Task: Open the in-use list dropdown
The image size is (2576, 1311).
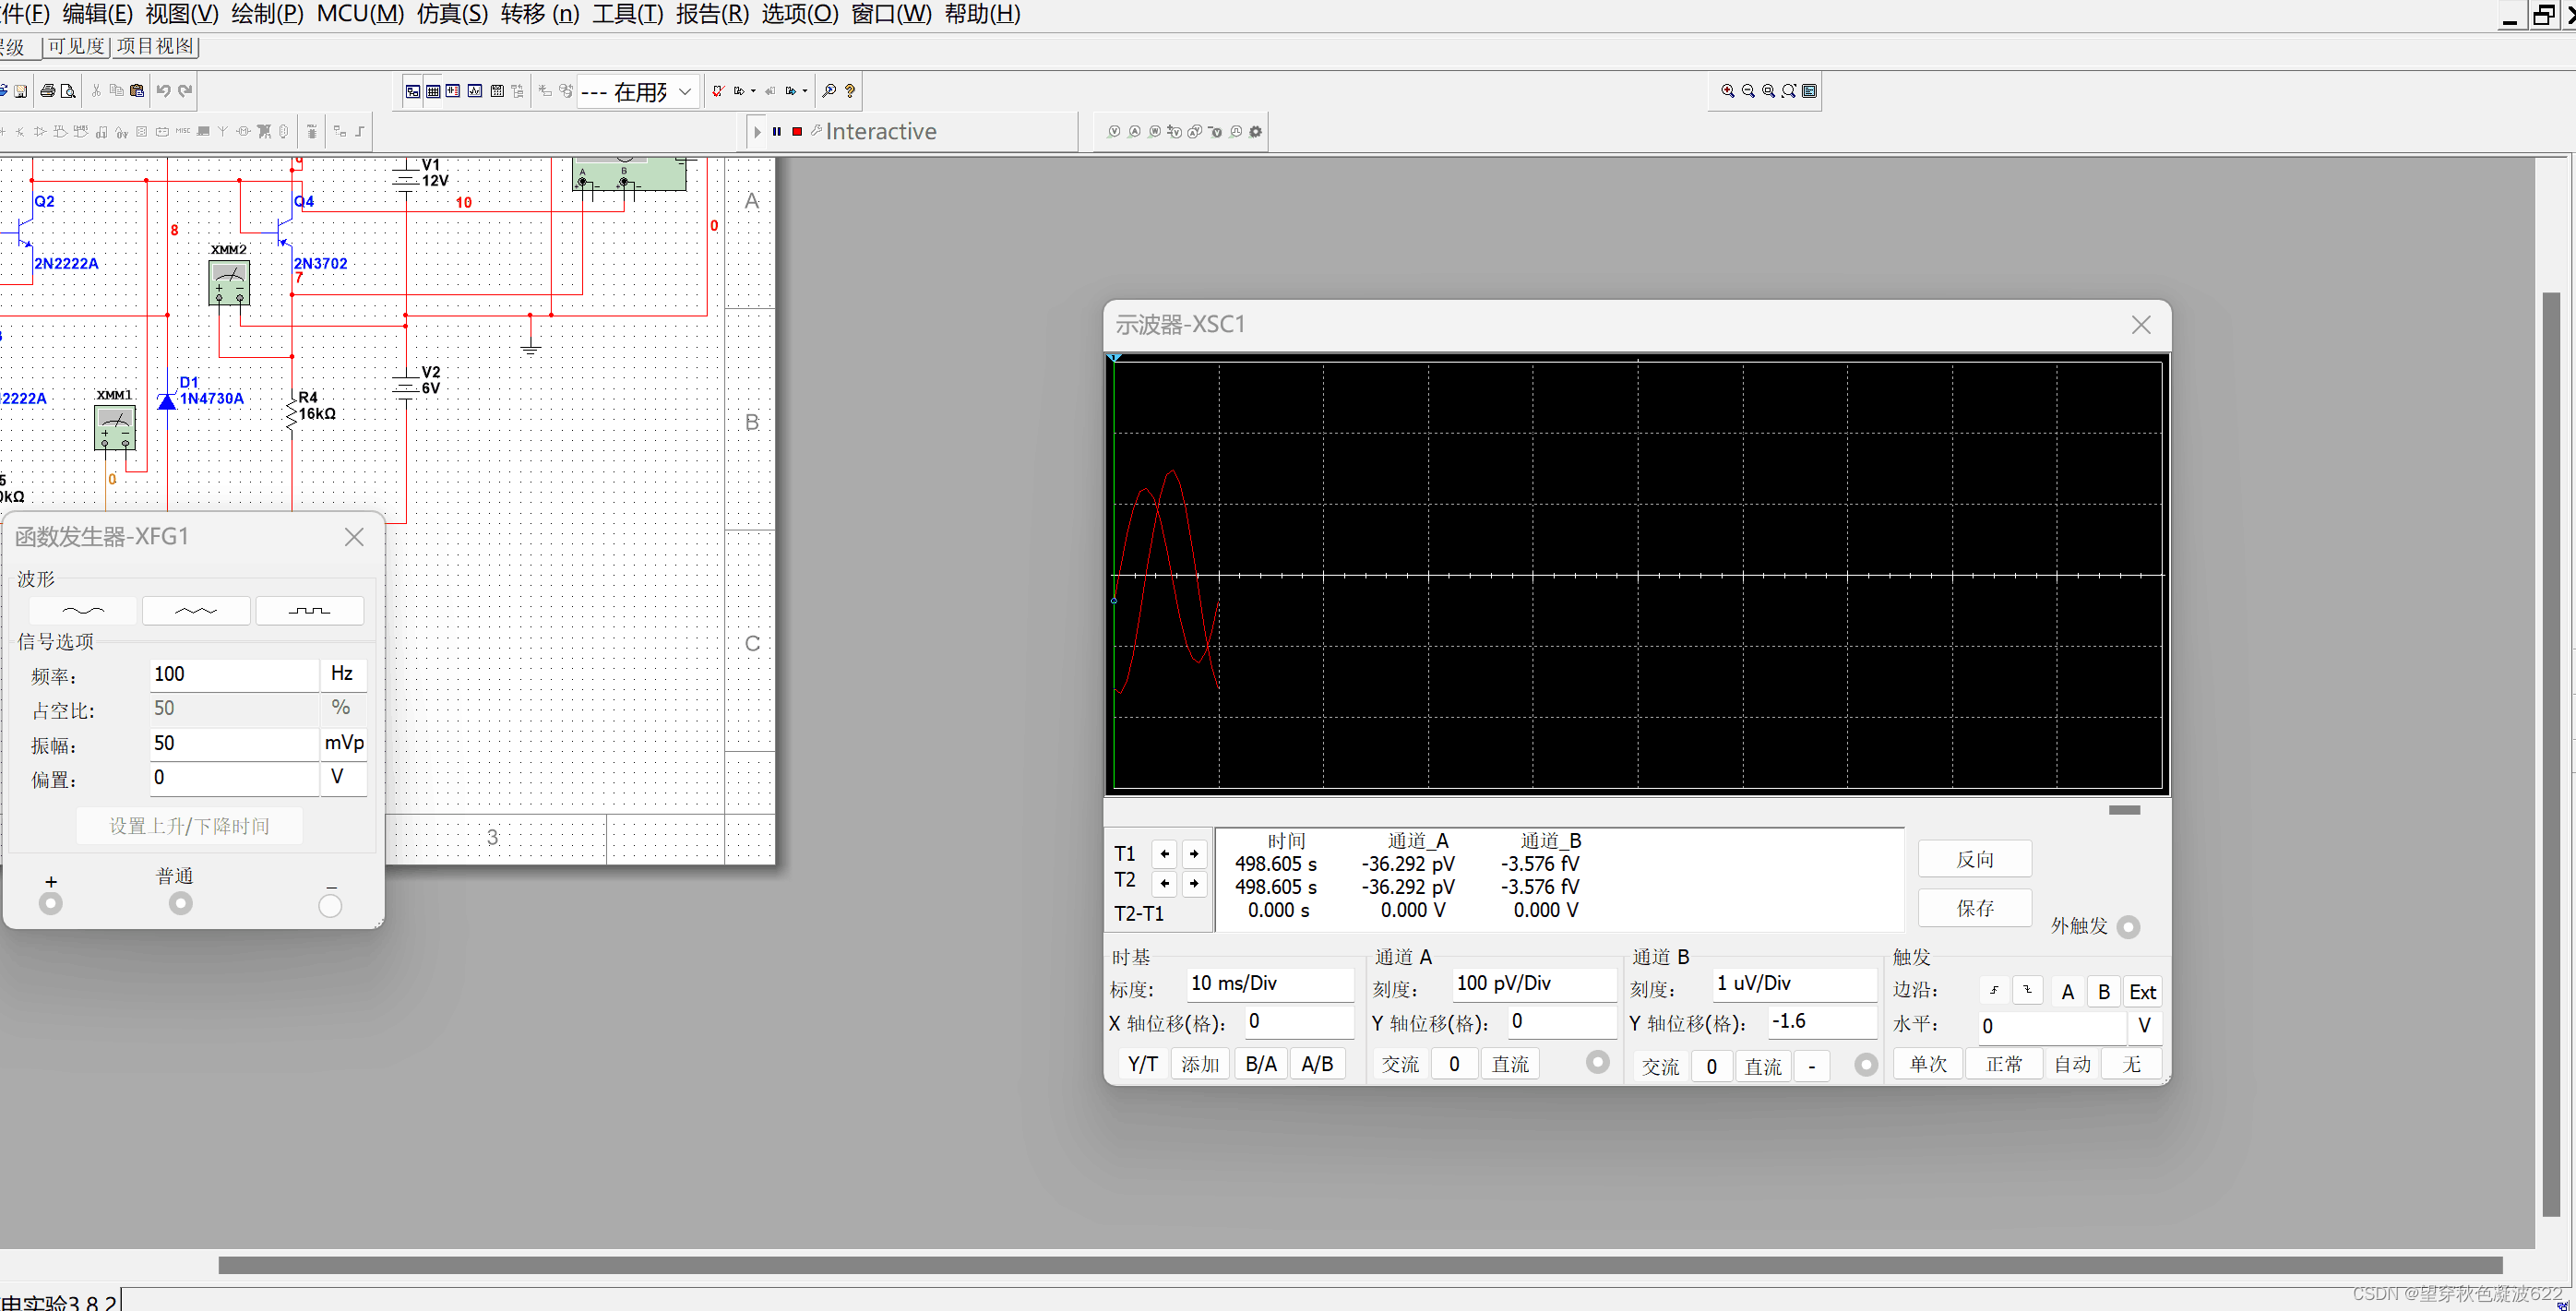Action: coord(685,91)
